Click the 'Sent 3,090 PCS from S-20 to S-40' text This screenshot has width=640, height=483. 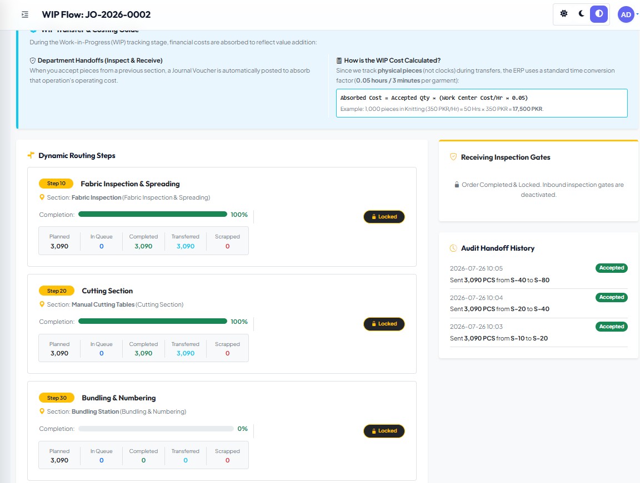coord(499,309)
